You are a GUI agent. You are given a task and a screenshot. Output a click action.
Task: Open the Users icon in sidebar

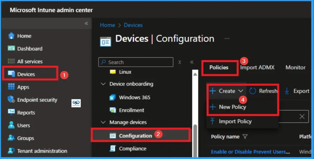point(11,125)
